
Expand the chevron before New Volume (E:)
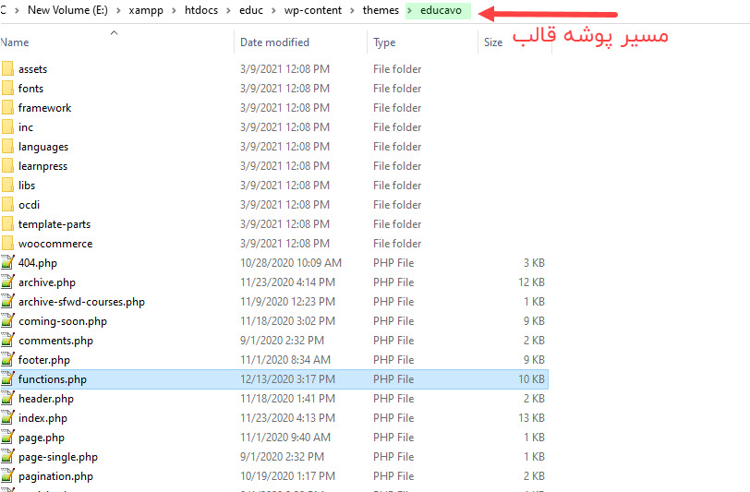pos(17,10)
